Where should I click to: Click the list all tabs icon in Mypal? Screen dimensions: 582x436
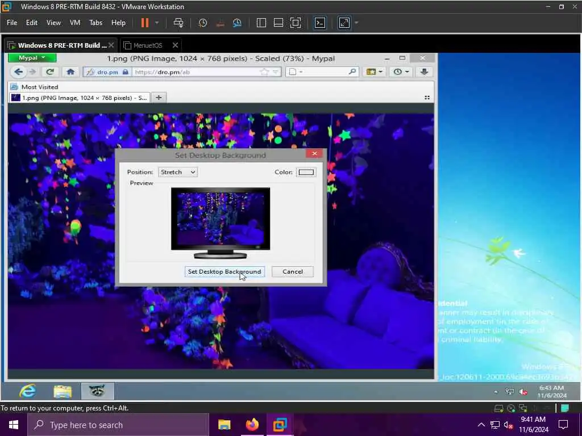(x=427, y=98)
